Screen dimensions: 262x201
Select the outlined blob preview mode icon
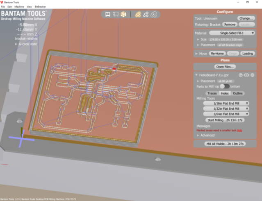pos(154,14)
